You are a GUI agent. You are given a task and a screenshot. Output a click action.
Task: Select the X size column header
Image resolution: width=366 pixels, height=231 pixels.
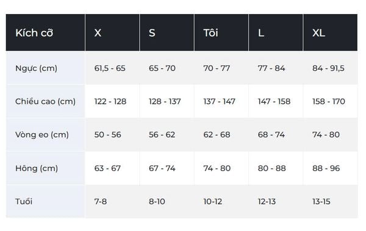pyautogui.click(x=112, y=32)
